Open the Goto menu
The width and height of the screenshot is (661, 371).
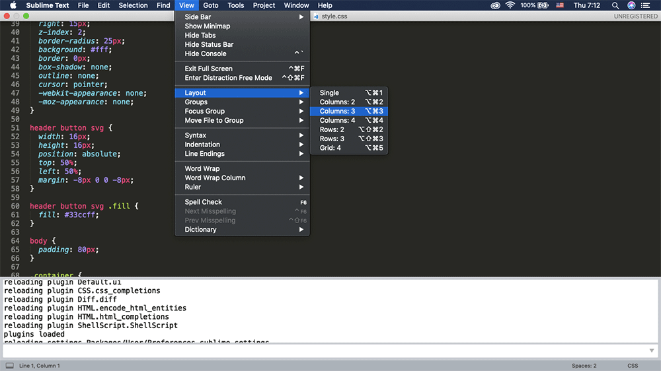point(211,5)
